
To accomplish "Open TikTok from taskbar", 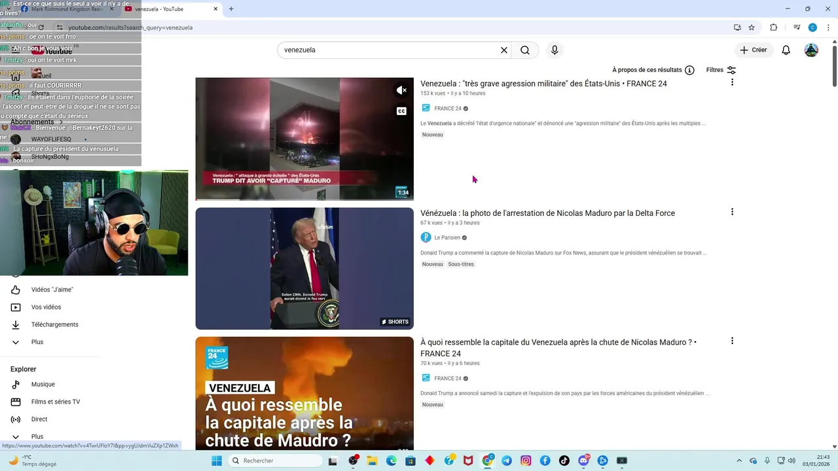I will click(x=564, y=461).
